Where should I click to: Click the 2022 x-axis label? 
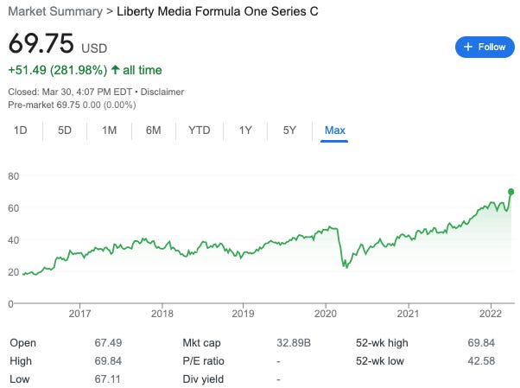[x=491, y=314]
